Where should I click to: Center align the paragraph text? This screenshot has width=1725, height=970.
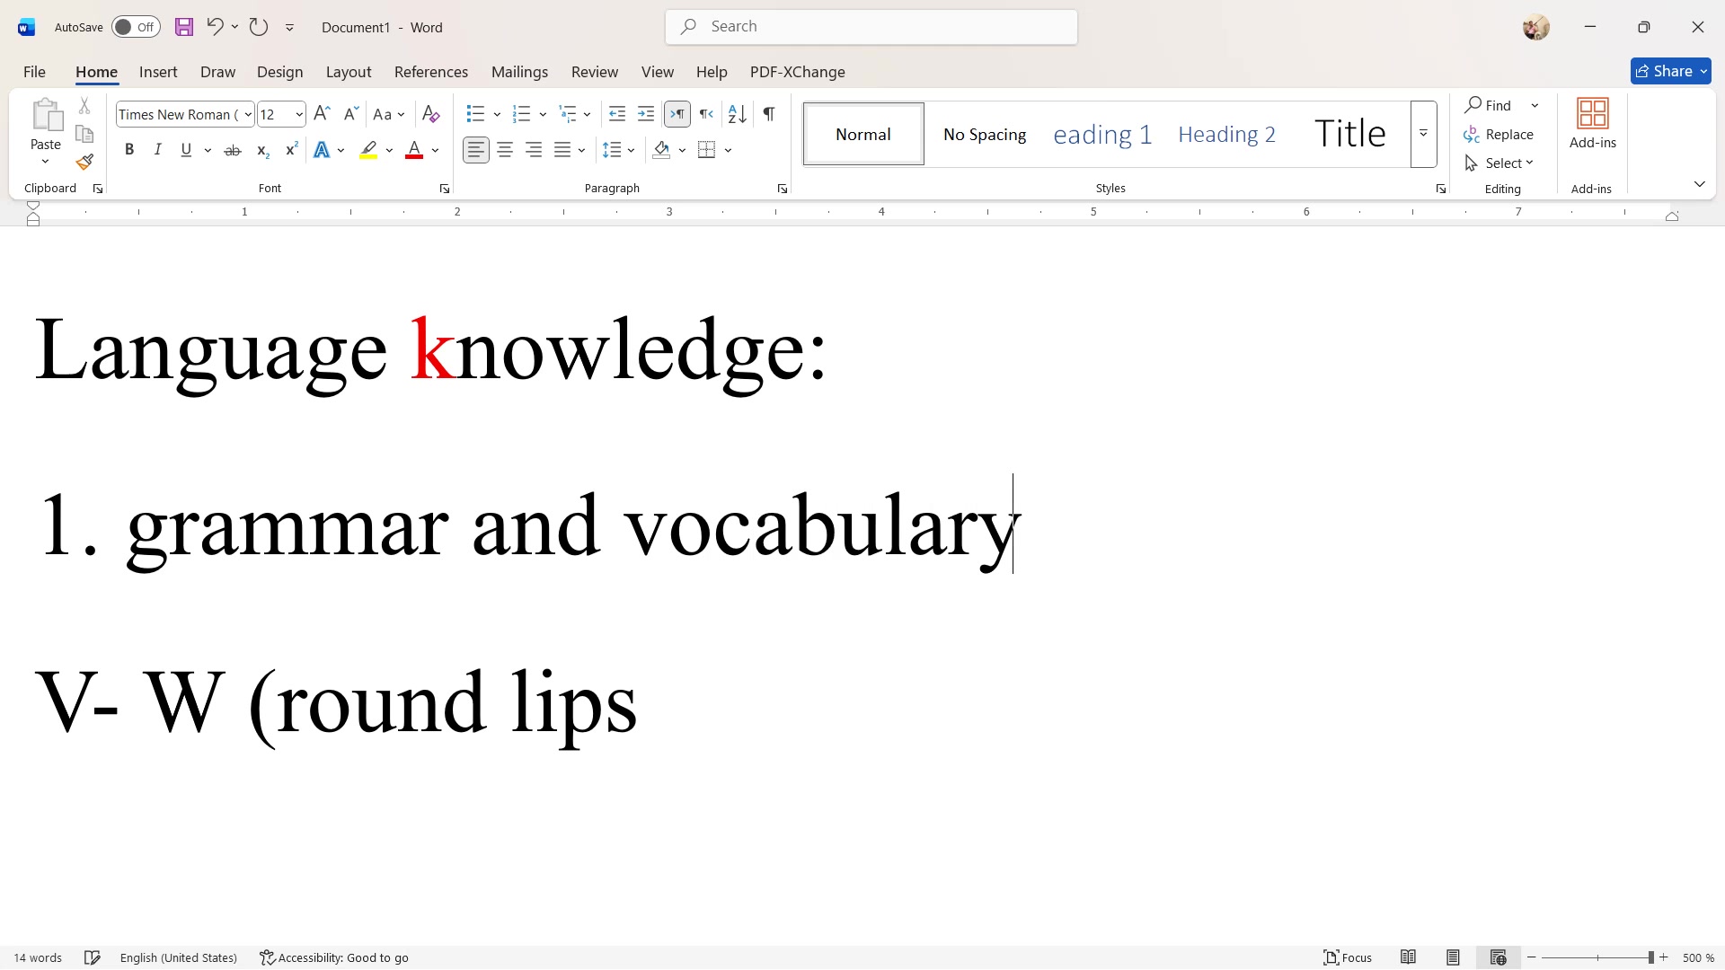pos(505,150)
